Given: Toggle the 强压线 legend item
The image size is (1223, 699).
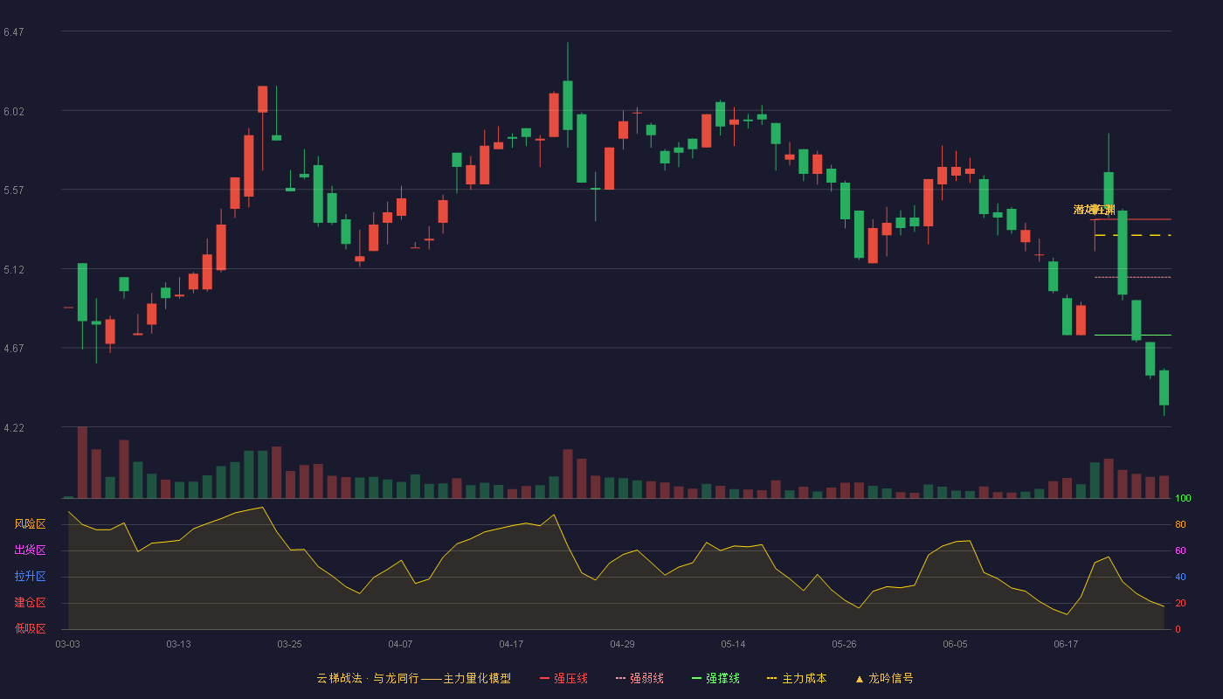Looking at the screenshot, I should [563, 678].
